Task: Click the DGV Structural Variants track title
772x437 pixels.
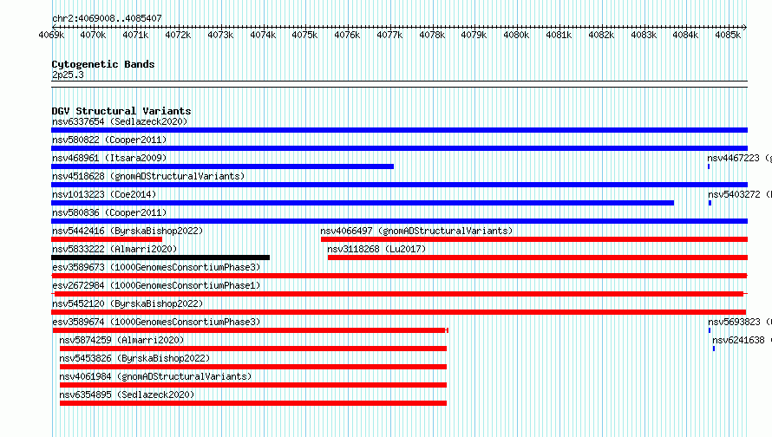Action: click(121, 111)
